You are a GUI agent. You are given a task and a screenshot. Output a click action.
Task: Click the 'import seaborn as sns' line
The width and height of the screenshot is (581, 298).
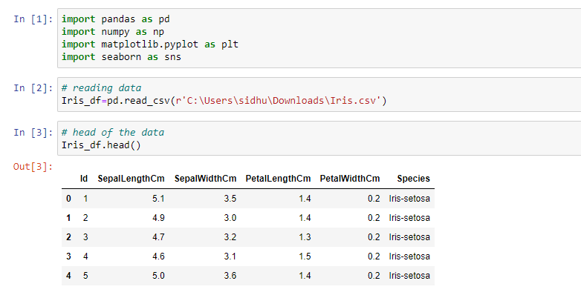[x=121, y=57]
